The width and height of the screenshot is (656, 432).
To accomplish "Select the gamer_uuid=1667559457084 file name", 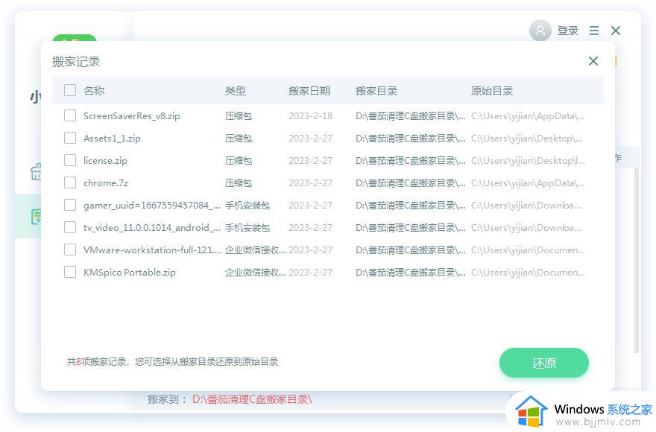I will click(x=152, y=206).
